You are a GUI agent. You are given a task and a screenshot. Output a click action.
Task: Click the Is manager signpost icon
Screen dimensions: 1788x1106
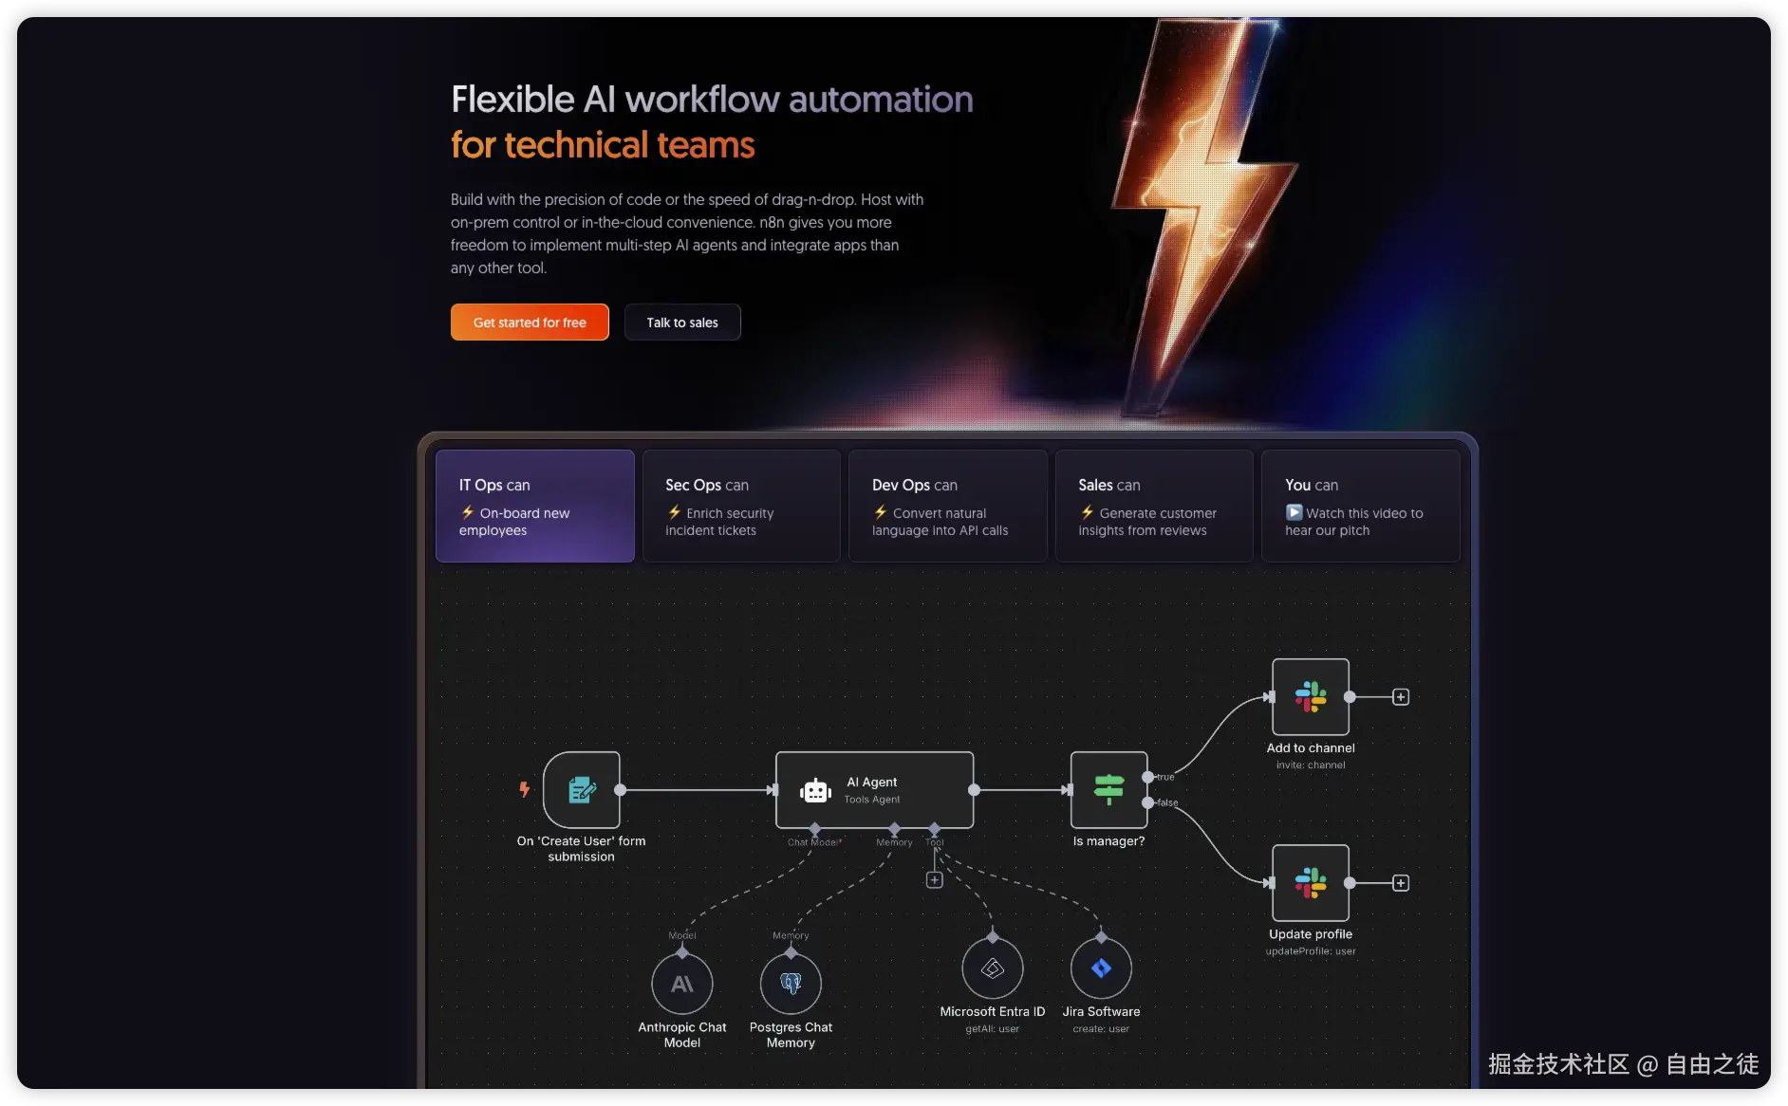1108,790
